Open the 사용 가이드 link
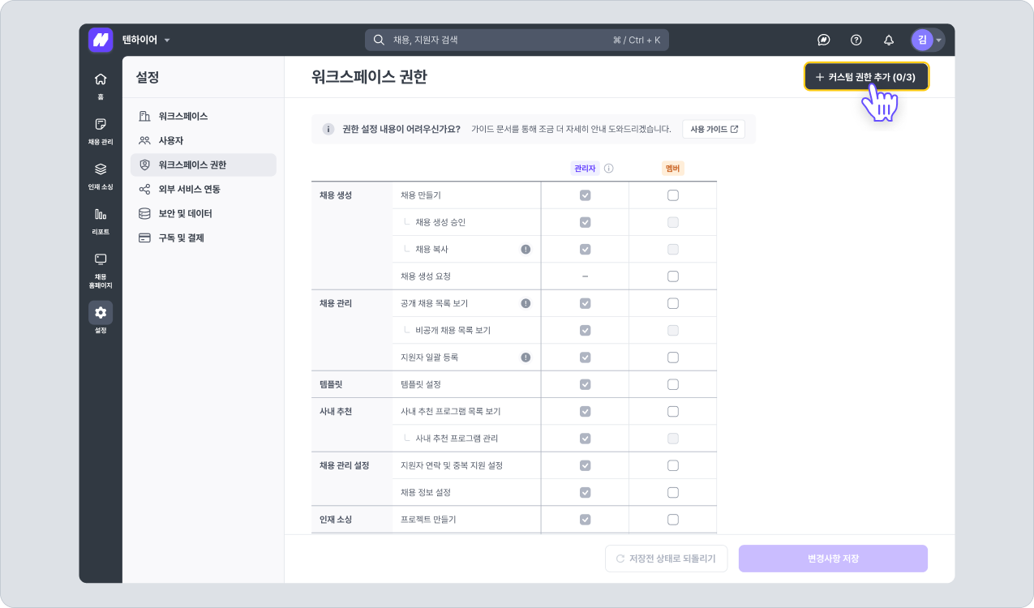 tap(714, 129)
